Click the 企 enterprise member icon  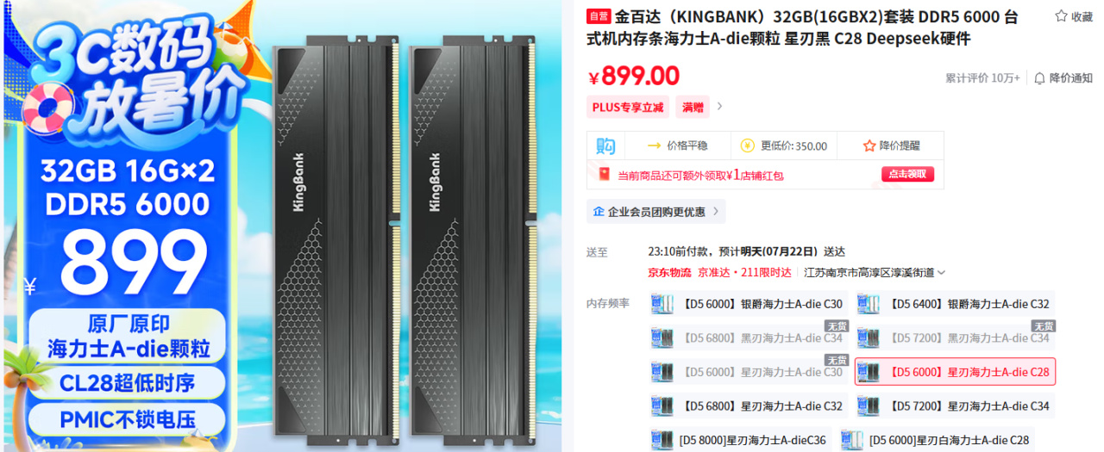point(599,212)
